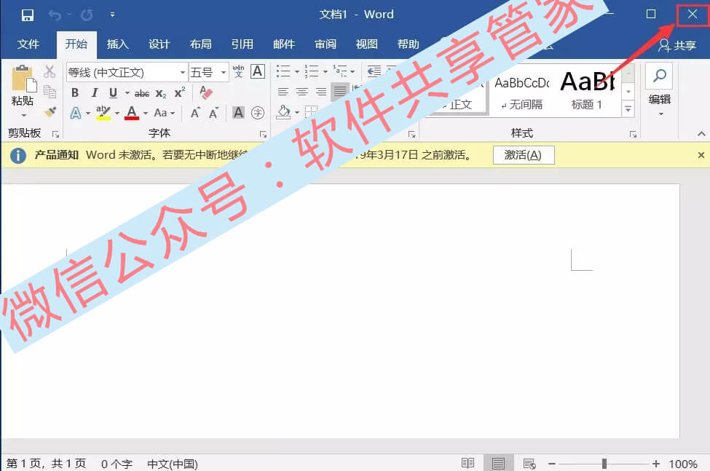This screenshot has height=471, width=710.
Task: Toggle bold formatting
Action: (x=75, y=92)
